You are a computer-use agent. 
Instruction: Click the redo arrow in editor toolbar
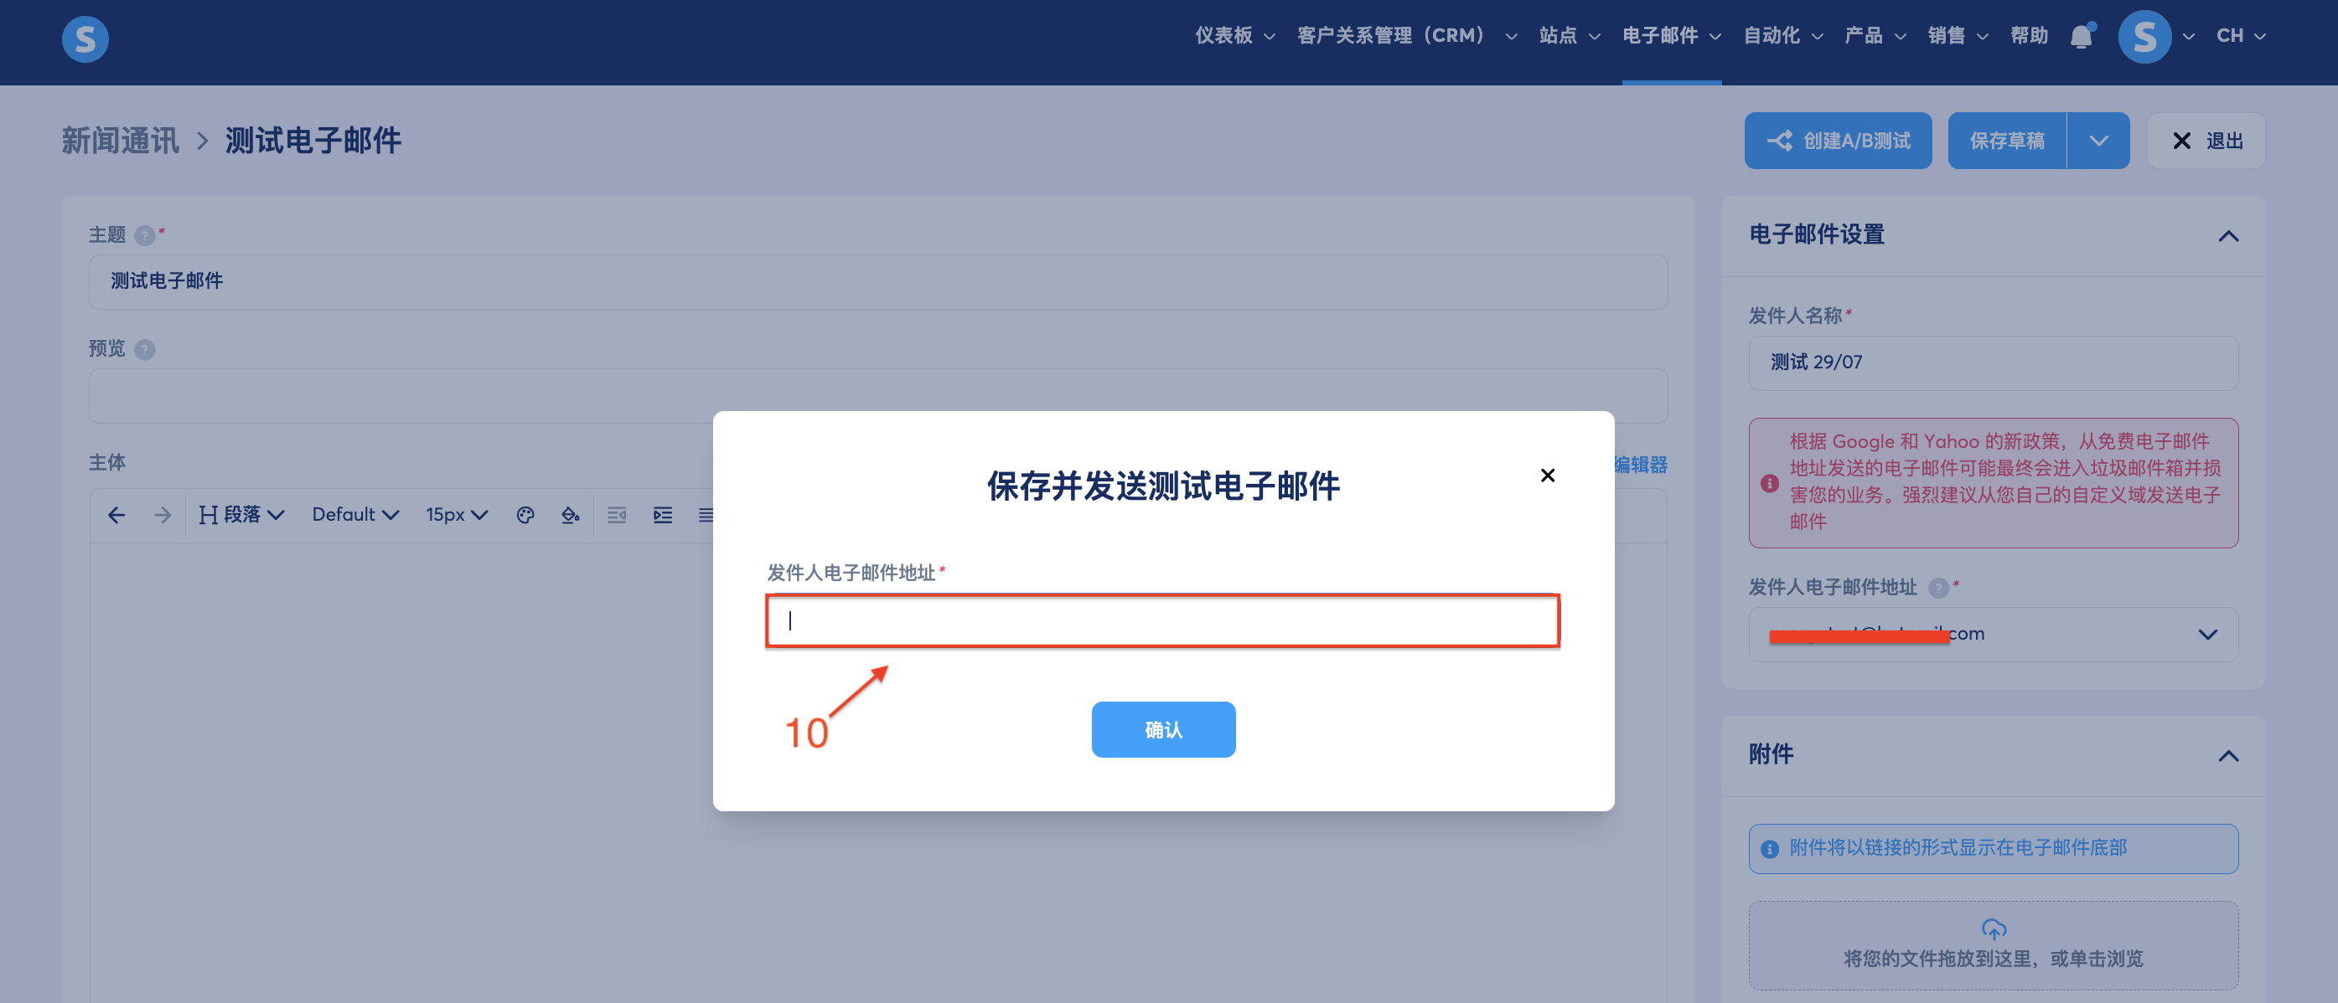(x=163, y=515)
